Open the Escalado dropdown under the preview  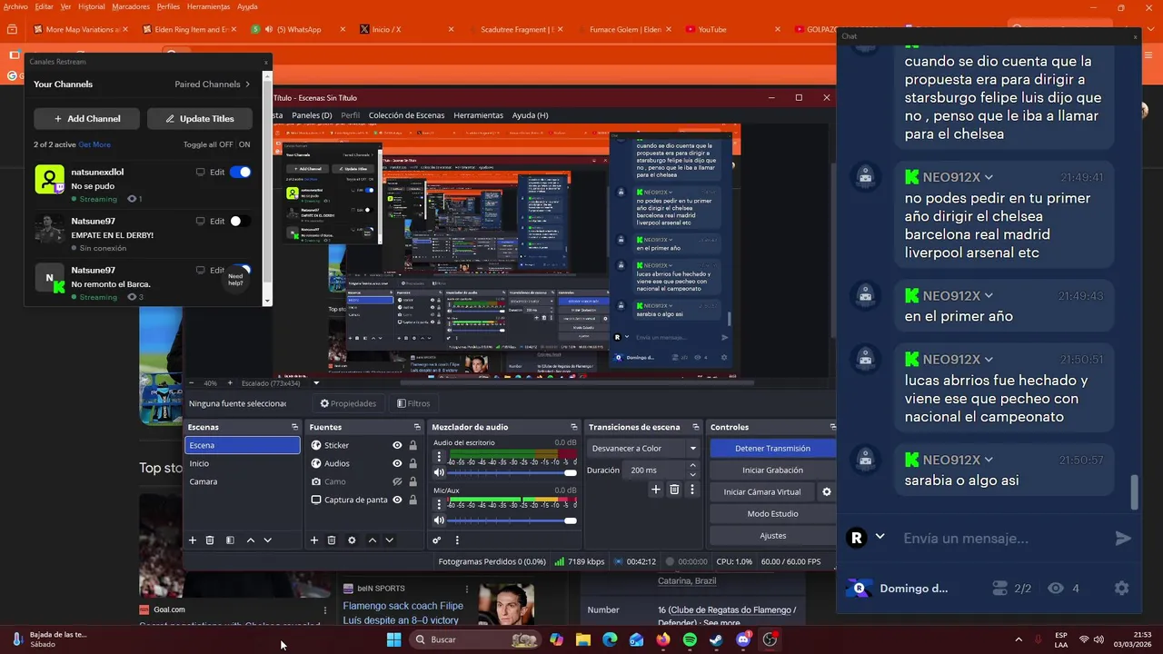[x=316, y=383]
